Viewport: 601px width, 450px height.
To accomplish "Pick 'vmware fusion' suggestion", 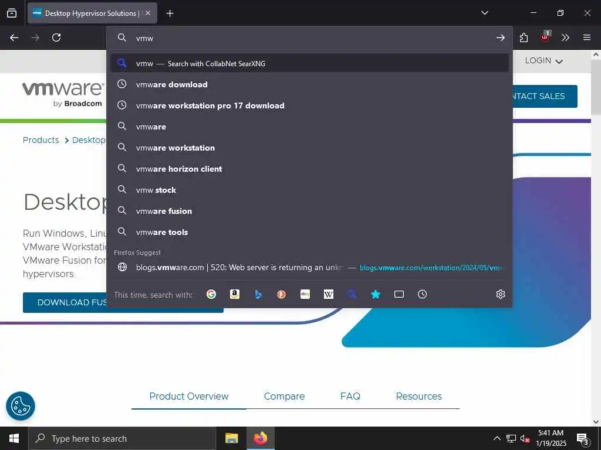I will (x=310, y=211).
